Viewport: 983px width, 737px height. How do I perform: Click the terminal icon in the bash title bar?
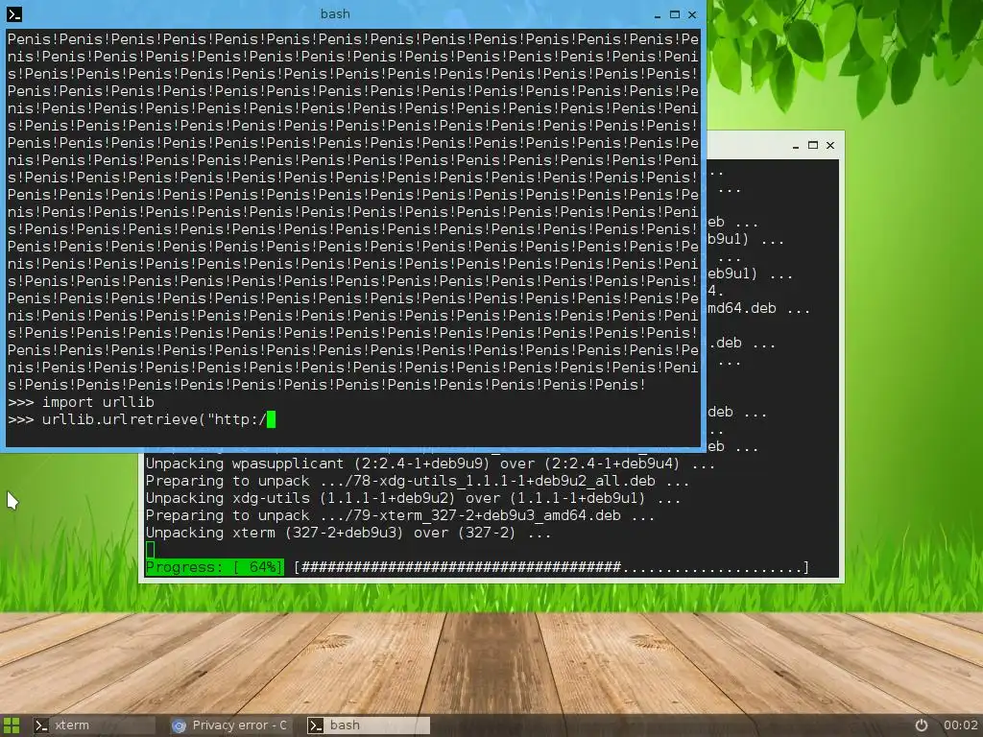(x=14, y=13)
